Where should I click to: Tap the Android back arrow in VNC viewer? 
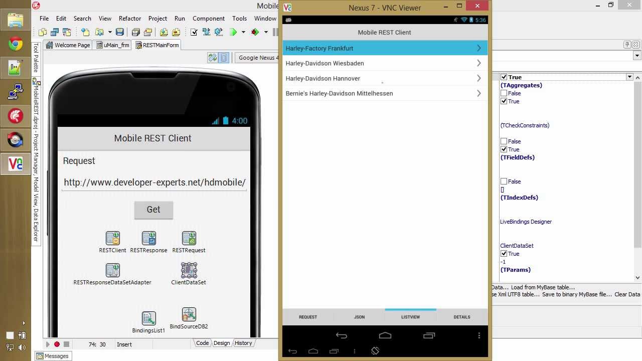click(x=342, y=335)
